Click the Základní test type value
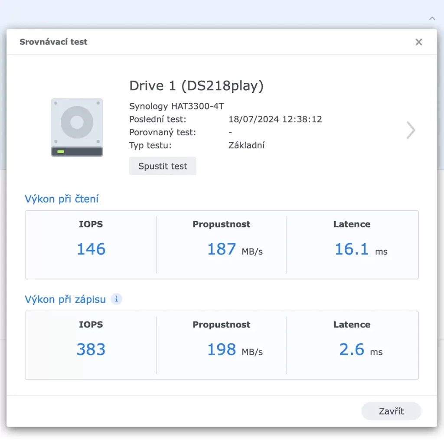This screenshot has height=444, width=444. [x=246, y=145]
